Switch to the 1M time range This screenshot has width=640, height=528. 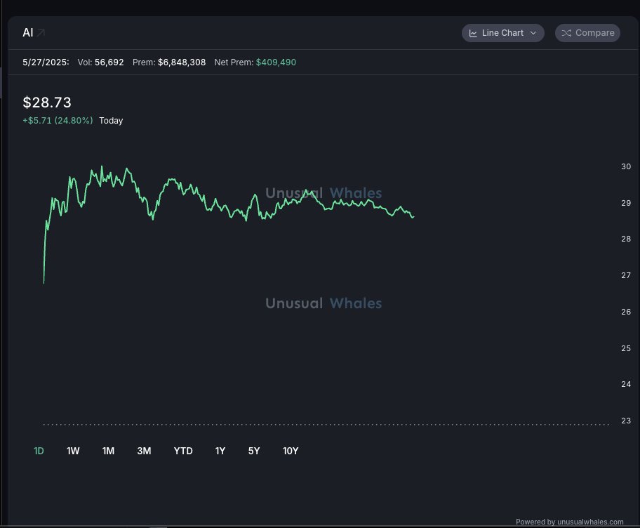coord(108,451)
